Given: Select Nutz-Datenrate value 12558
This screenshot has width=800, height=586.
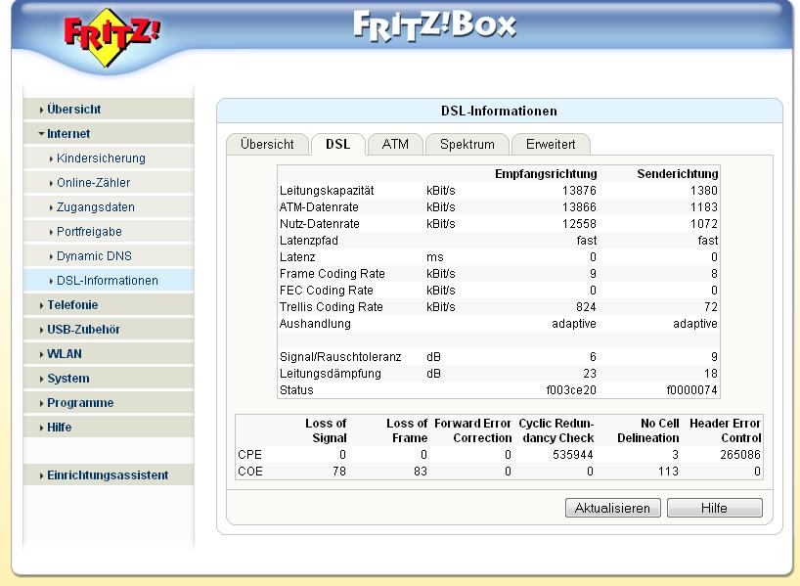Looking at the screenshot, I should [579, 224].
